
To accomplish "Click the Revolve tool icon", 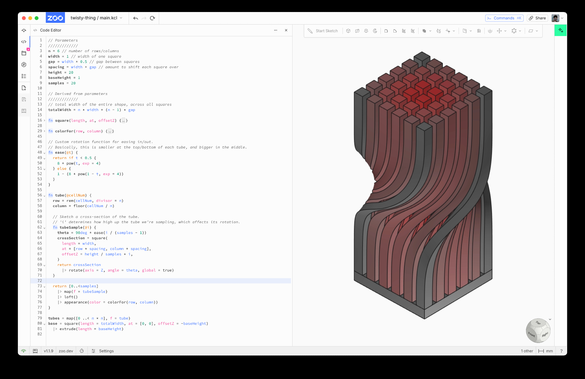I will [x=375, y=31].
